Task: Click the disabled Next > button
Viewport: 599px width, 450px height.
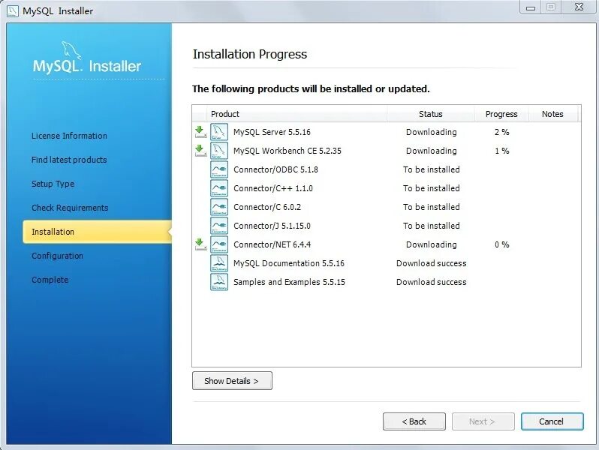Action: click(x=483, y=421)
